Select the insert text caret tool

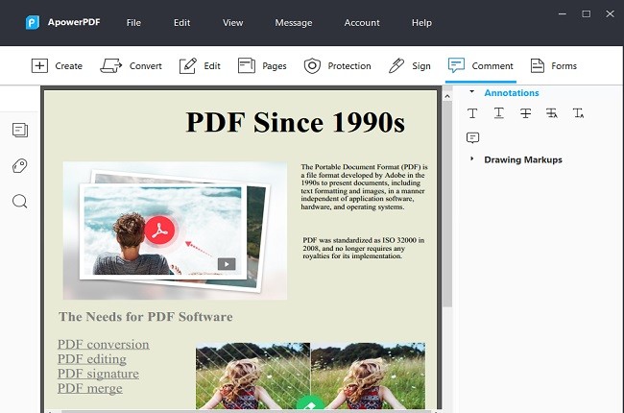578,113
